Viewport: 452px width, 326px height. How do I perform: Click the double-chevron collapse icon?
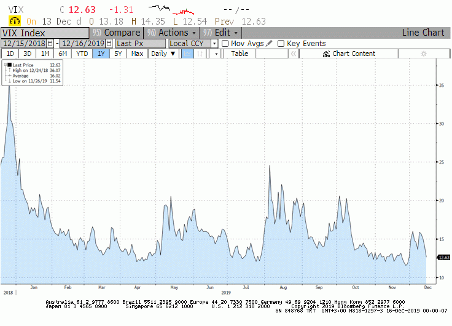click(x=294, y=54)
